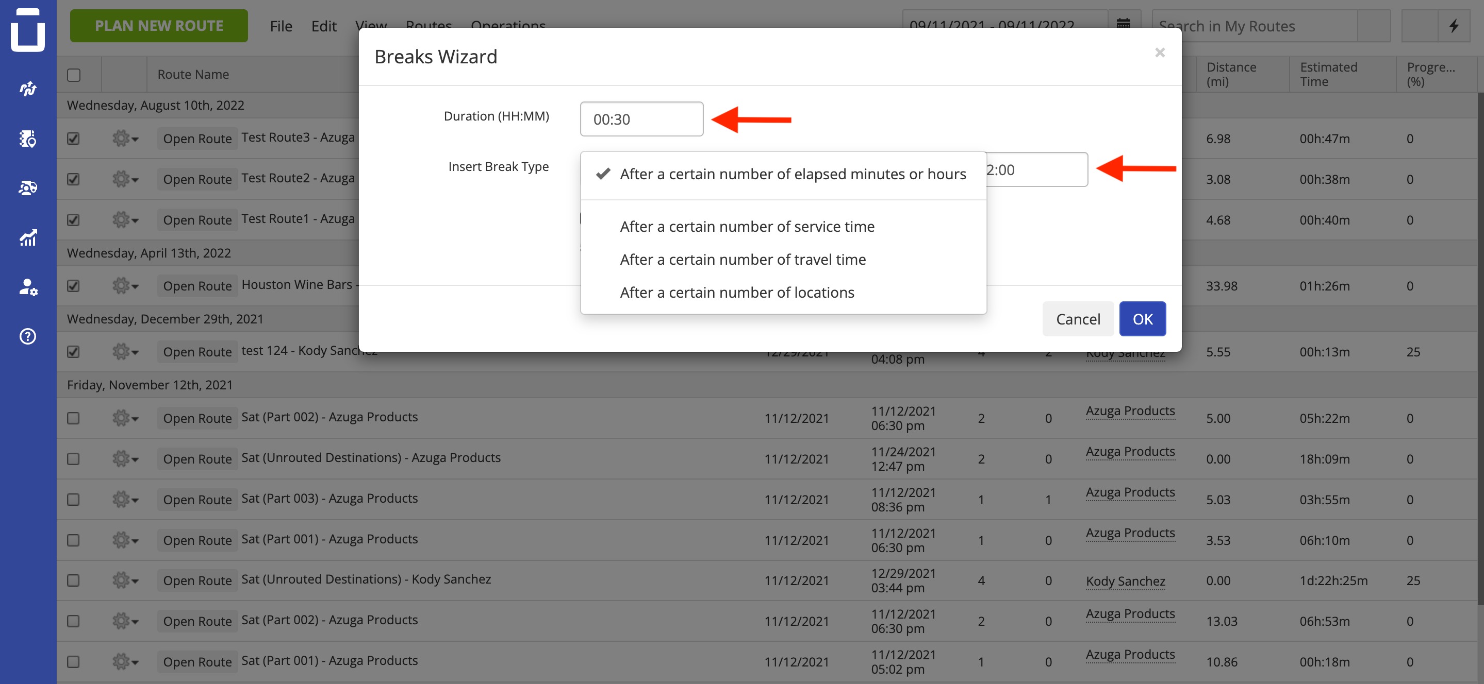The width and height of the screenshot is (1484, 684).
Task: Click the OK button in Breaks Wizard
Action: 1142,319
